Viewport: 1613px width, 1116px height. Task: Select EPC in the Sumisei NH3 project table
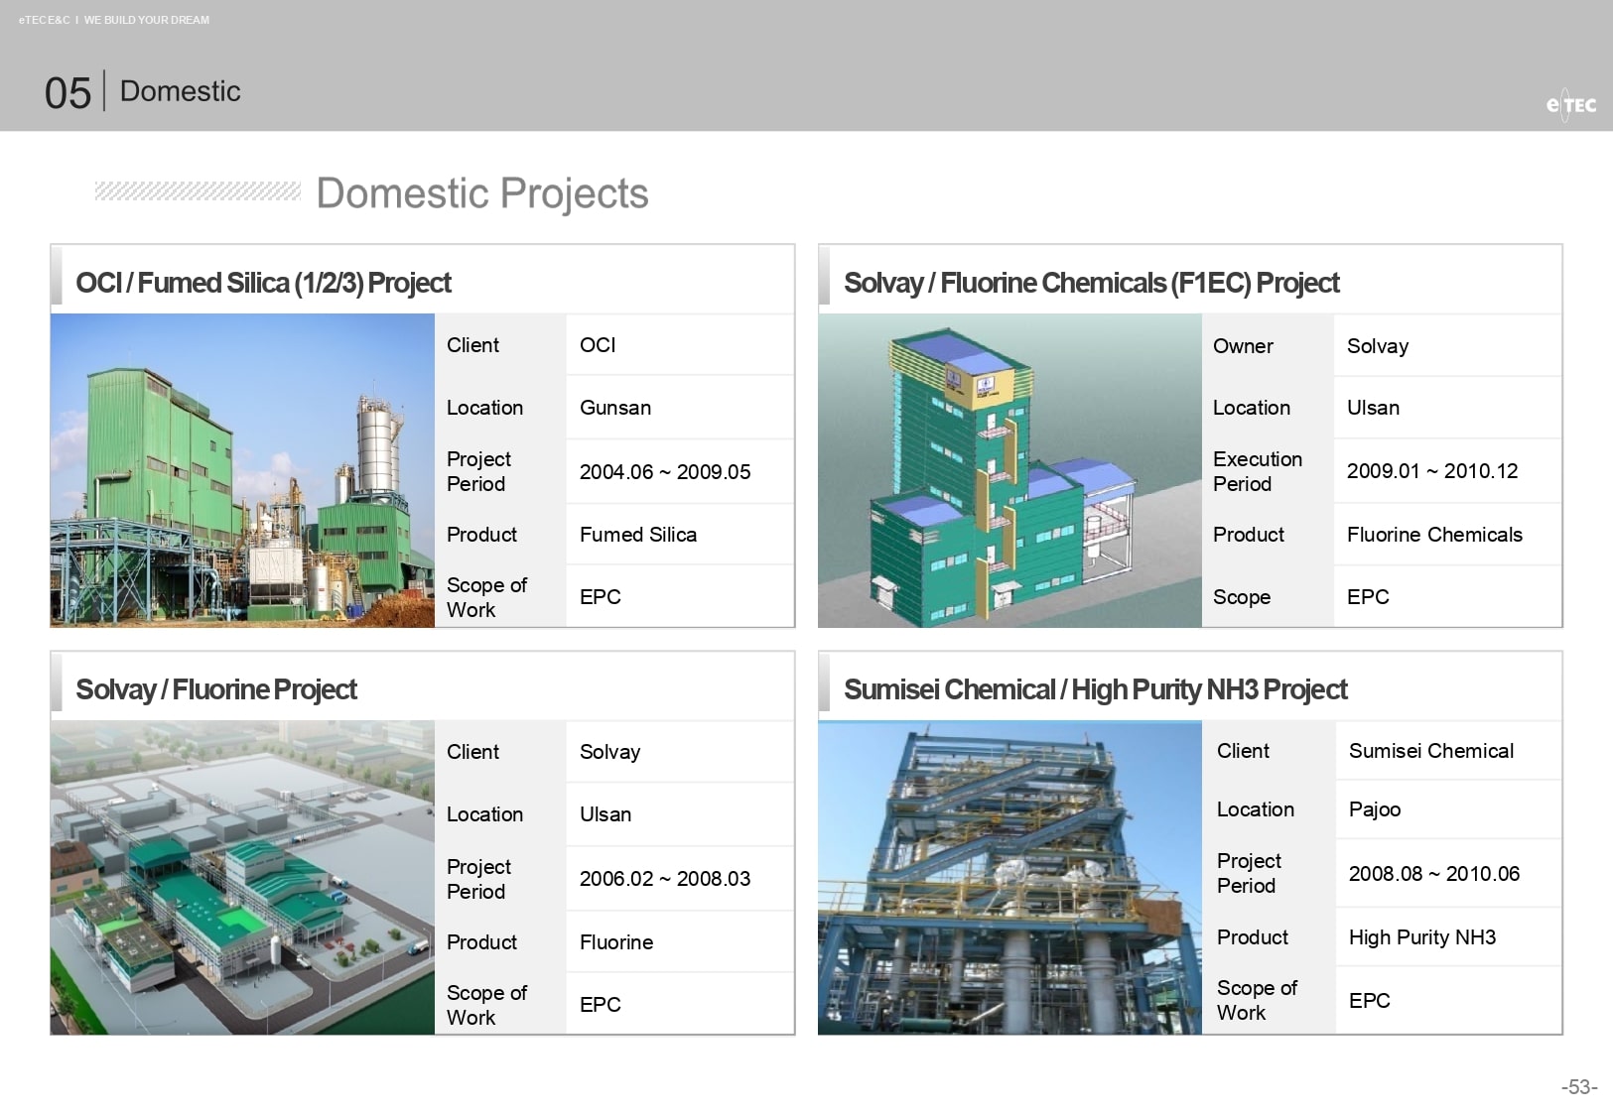[1370, 1001]
